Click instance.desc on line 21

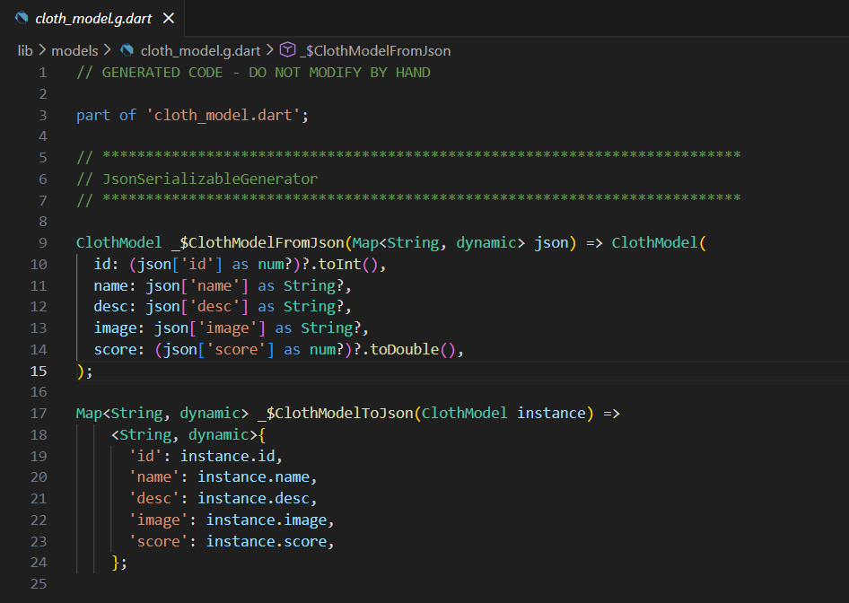coord(253,499)
